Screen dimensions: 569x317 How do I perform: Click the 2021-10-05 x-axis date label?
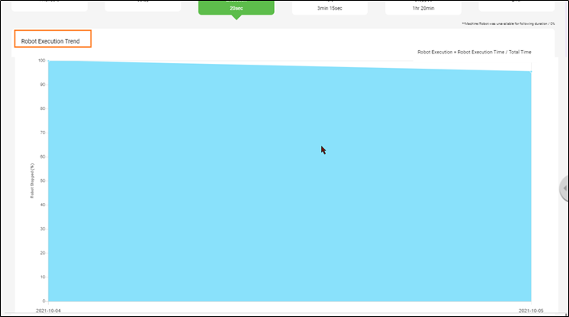531,311
